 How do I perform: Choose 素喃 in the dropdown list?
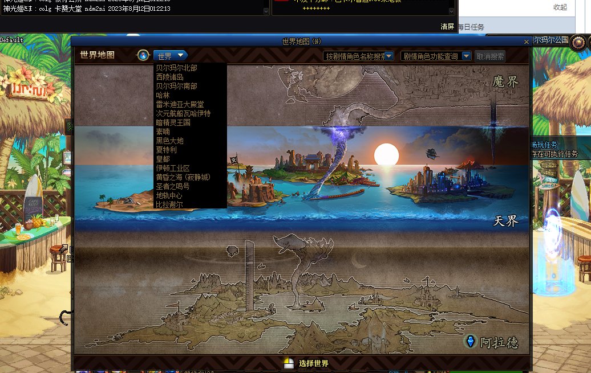coord(163,132)
